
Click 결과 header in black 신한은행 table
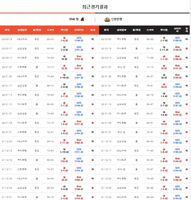pyautogui.click(x=187, y=30)
